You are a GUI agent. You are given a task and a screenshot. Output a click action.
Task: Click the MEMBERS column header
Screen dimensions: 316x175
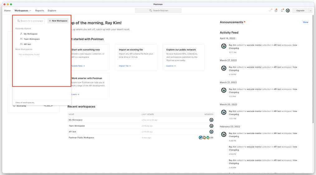209,114
